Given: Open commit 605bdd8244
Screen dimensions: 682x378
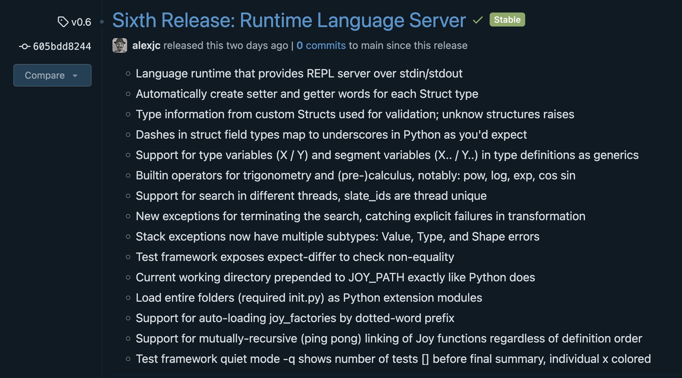Looking at the screenshot, I should pyautogui.click(x=62, y=47).
